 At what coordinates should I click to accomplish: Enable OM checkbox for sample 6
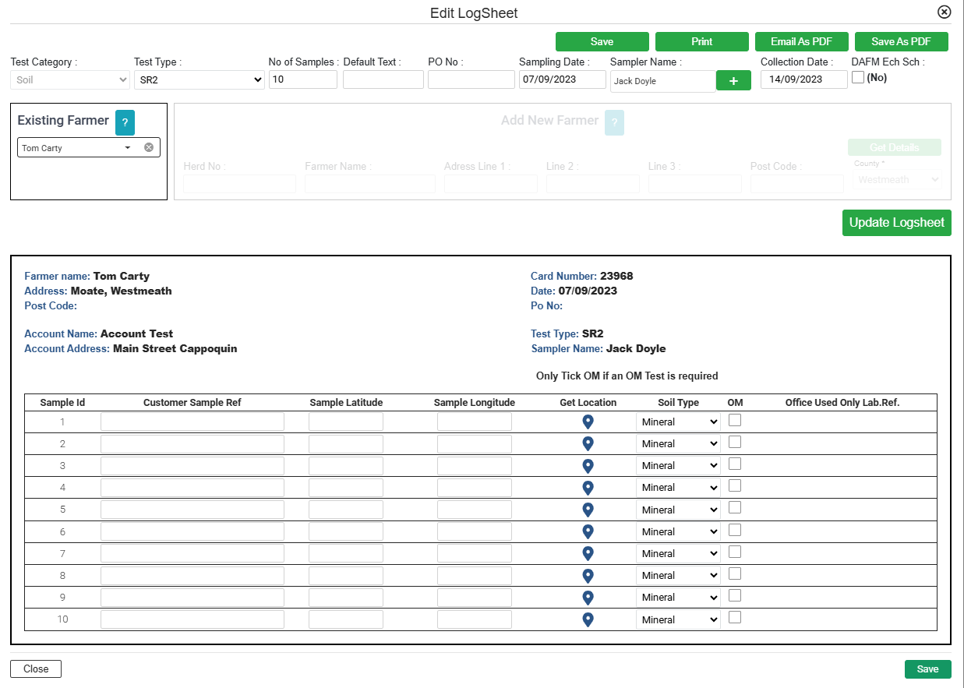point(735,530)
